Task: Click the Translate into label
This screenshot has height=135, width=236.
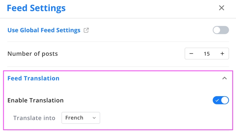Action: (x=34, y=118)
